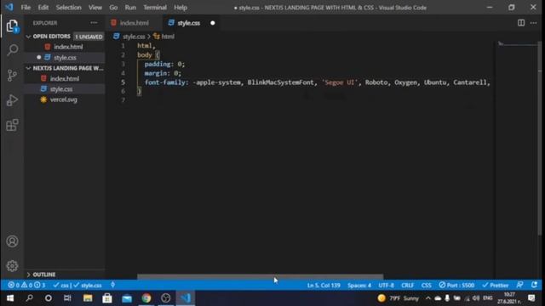
Task: Open style.css in project folder
Action: point(61,89)
